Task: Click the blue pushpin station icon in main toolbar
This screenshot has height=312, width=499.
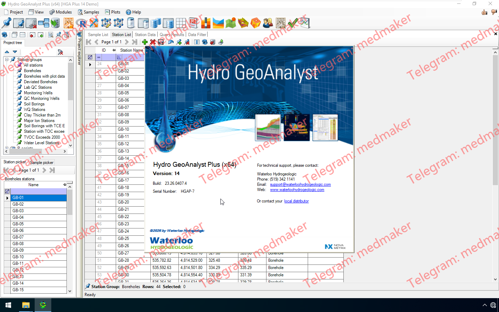Action: [x=6, y=23]
